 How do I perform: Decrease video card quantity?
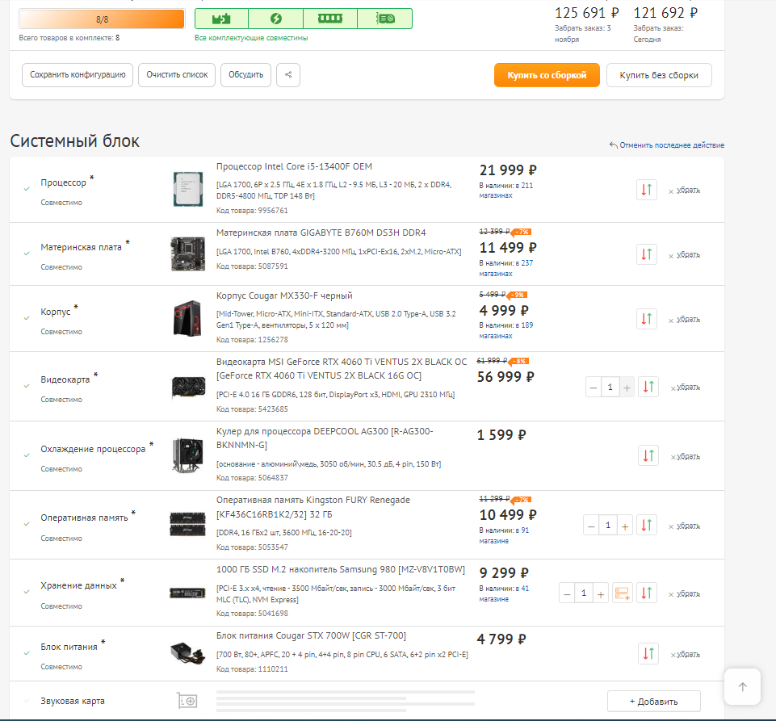pos(594,388)
